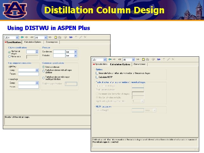The image size is (204, 153).
Task: Click the Heavy key Recov input field
Action: click(x=29, y=87)
